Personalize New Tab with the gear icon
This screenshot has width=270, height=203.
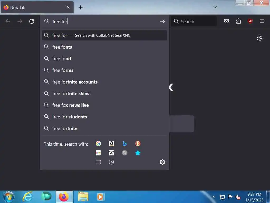pyautogui.click(x=260, y=38)
